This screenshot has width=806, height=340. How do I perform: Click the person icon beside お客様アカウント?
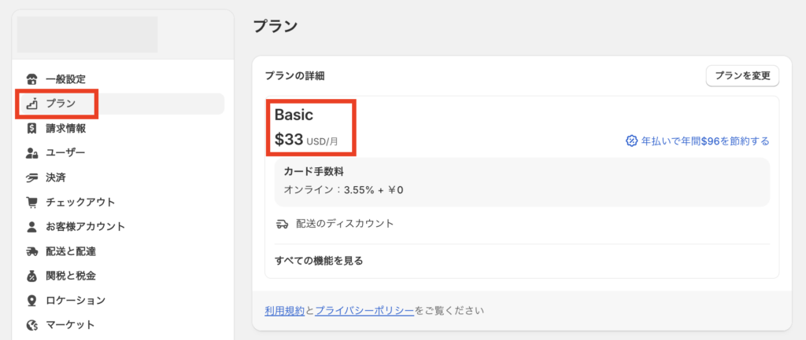(x=32, y=226)
